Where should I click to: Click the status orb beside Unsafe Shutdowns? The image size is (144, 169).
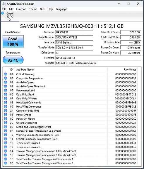pyautogui.click(x=6, y=123)
